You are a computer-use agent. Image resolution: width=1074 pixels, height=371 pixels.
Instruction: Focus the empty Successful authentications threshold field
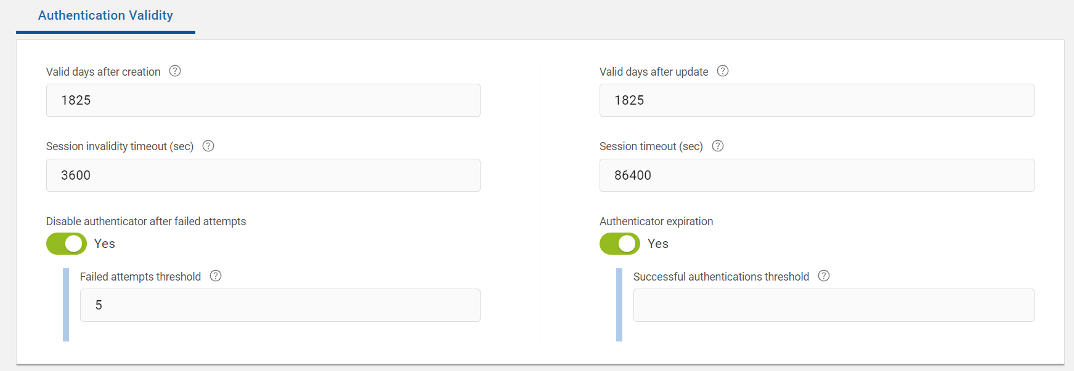tap(833, 305)
